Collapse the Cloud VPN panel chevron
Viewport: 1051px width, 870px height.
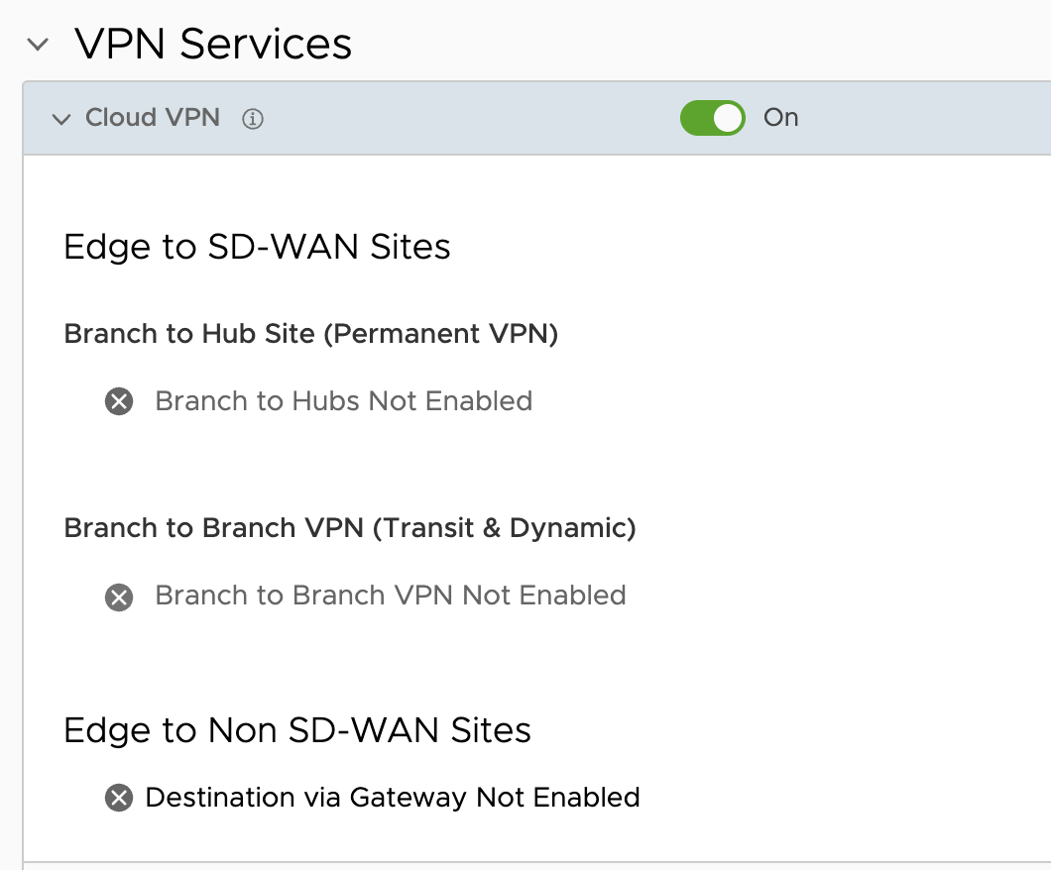(x=61, y=119)
